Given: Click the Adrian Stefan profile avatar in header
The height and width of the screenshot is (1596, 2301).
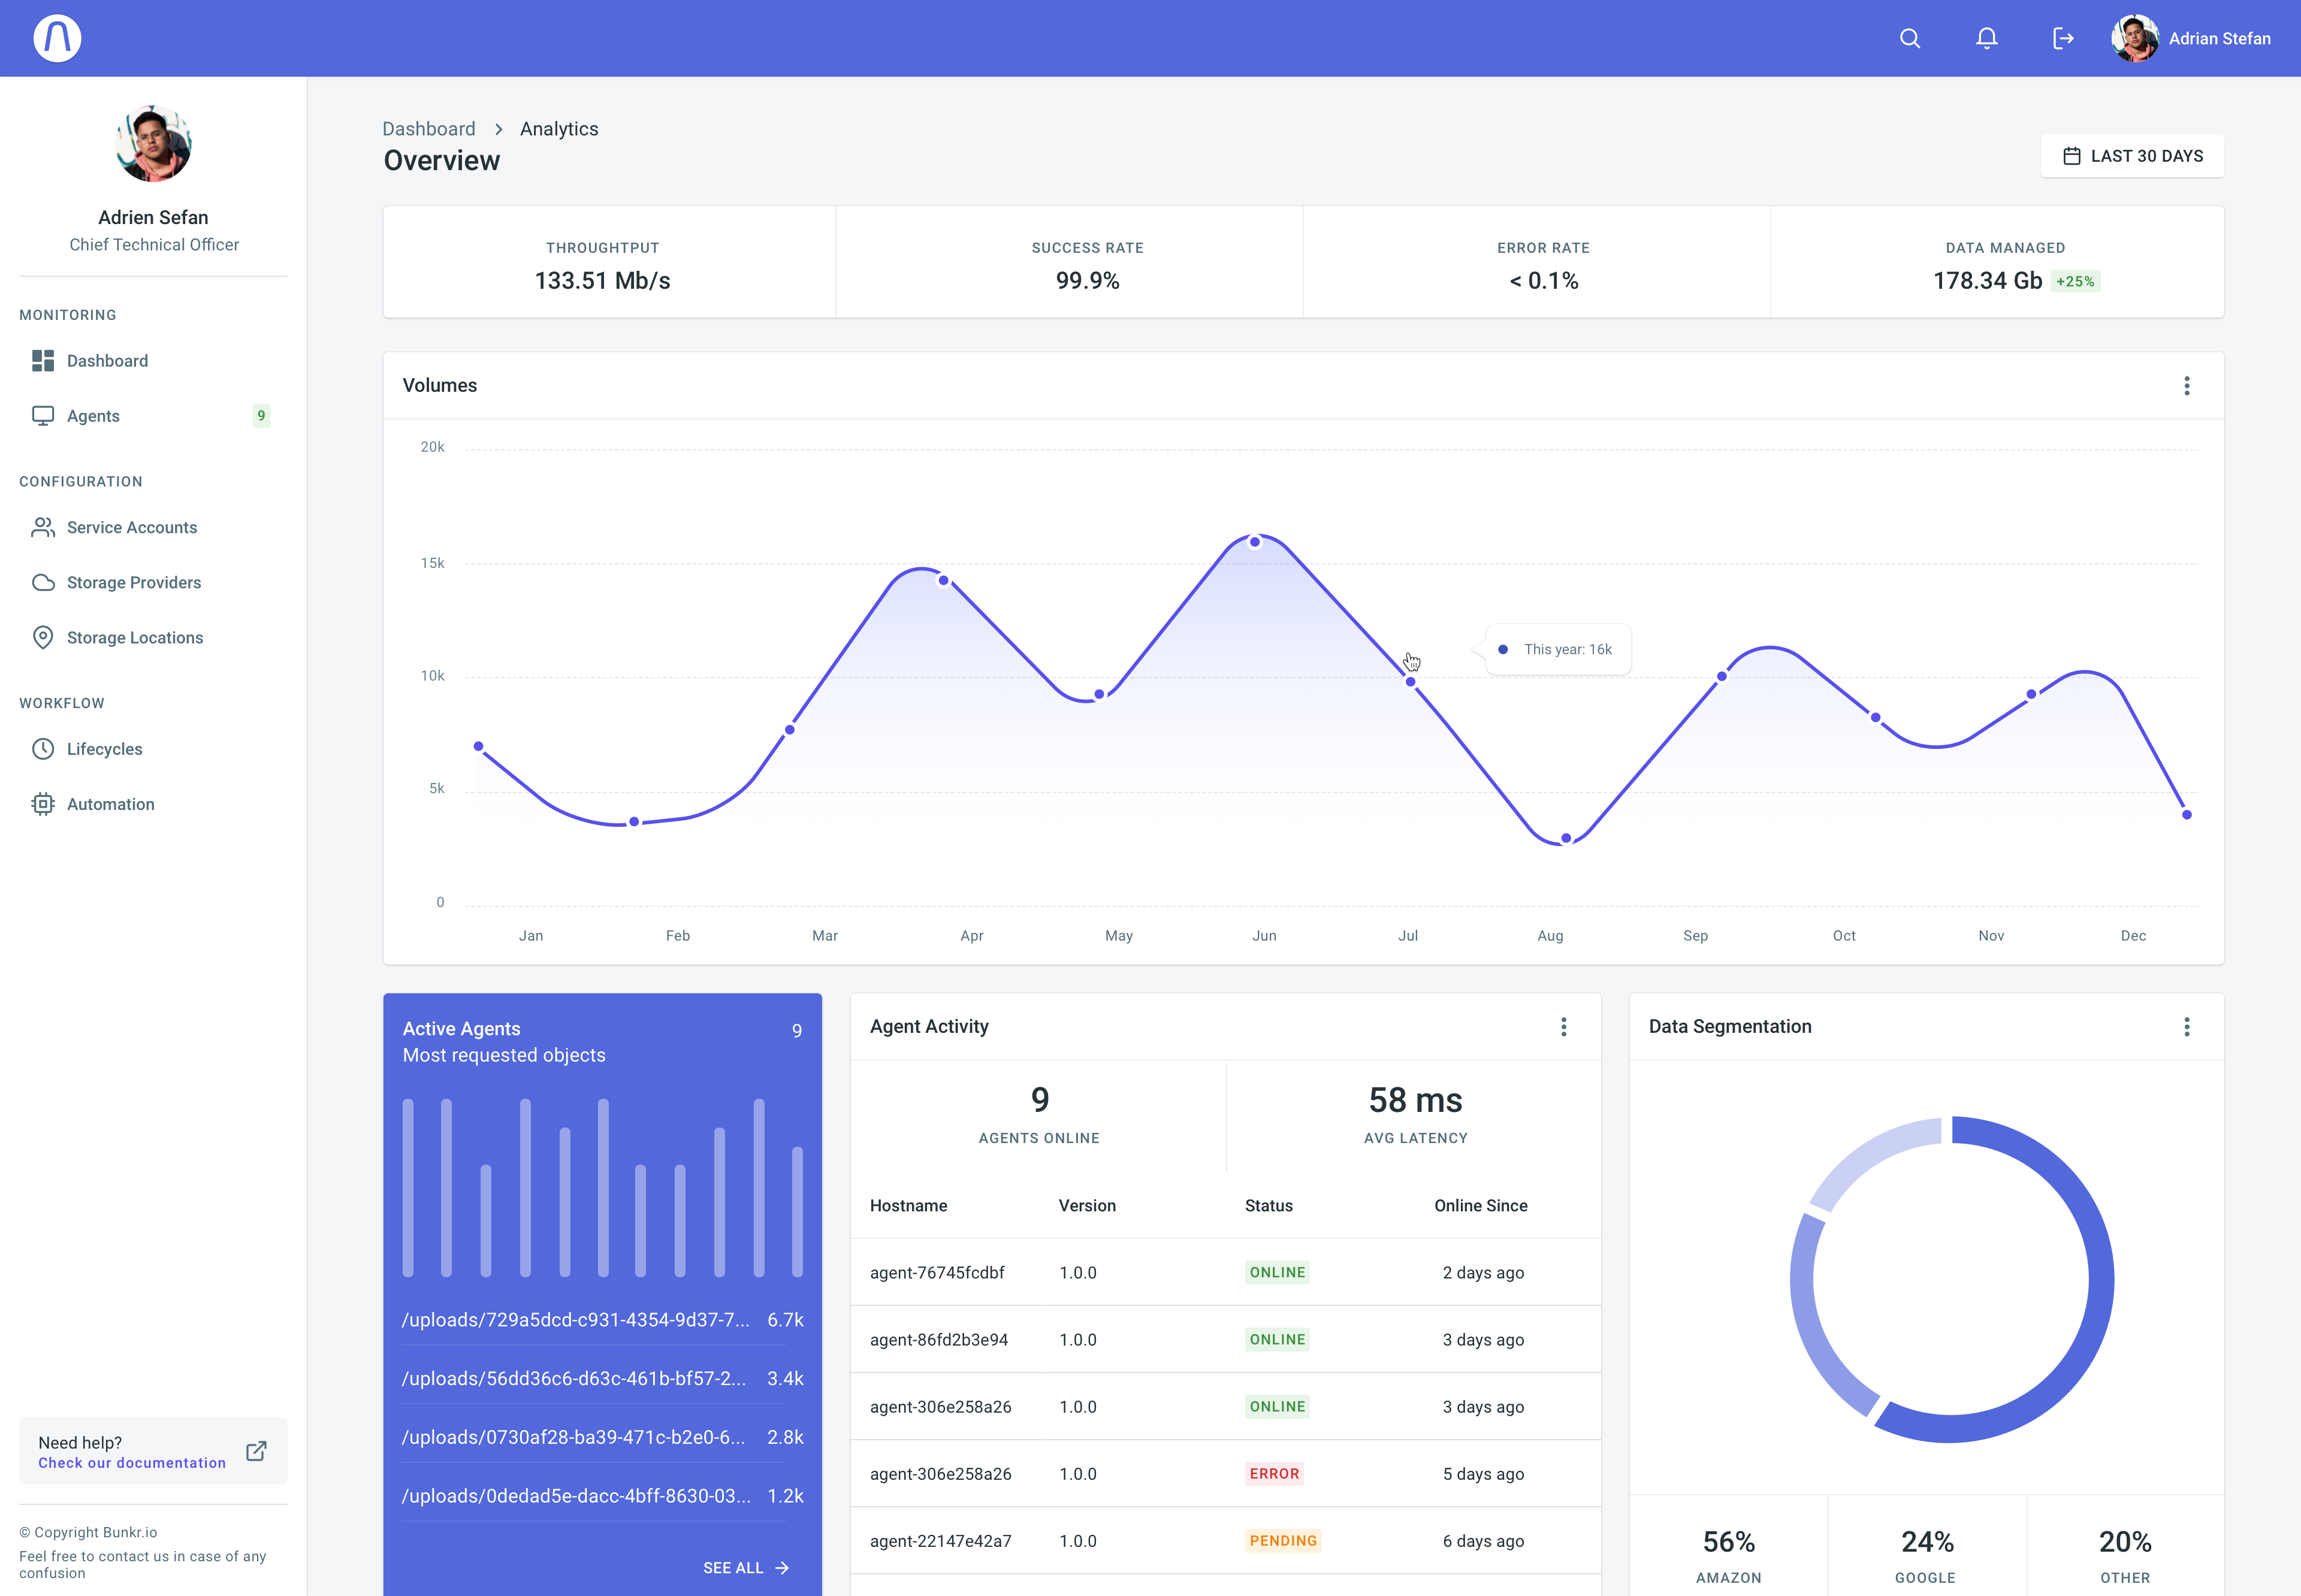Looking at the screenshot, I should [x=2134, y=38].
